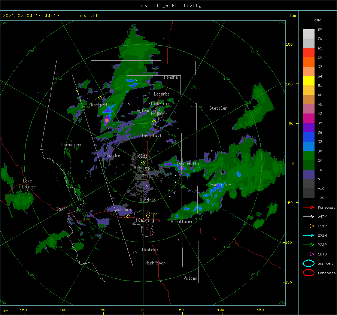Screen dimensions: 337x315
Task: Click the Airdrie city label
Action: pos(148,200)
